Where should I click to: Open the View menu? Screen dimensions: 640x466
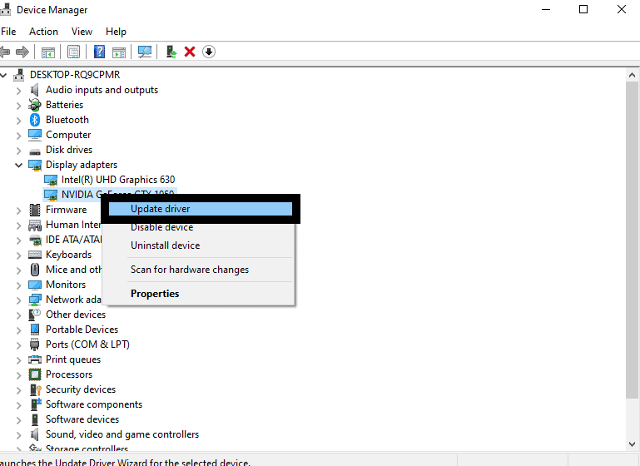click(82, 32)
